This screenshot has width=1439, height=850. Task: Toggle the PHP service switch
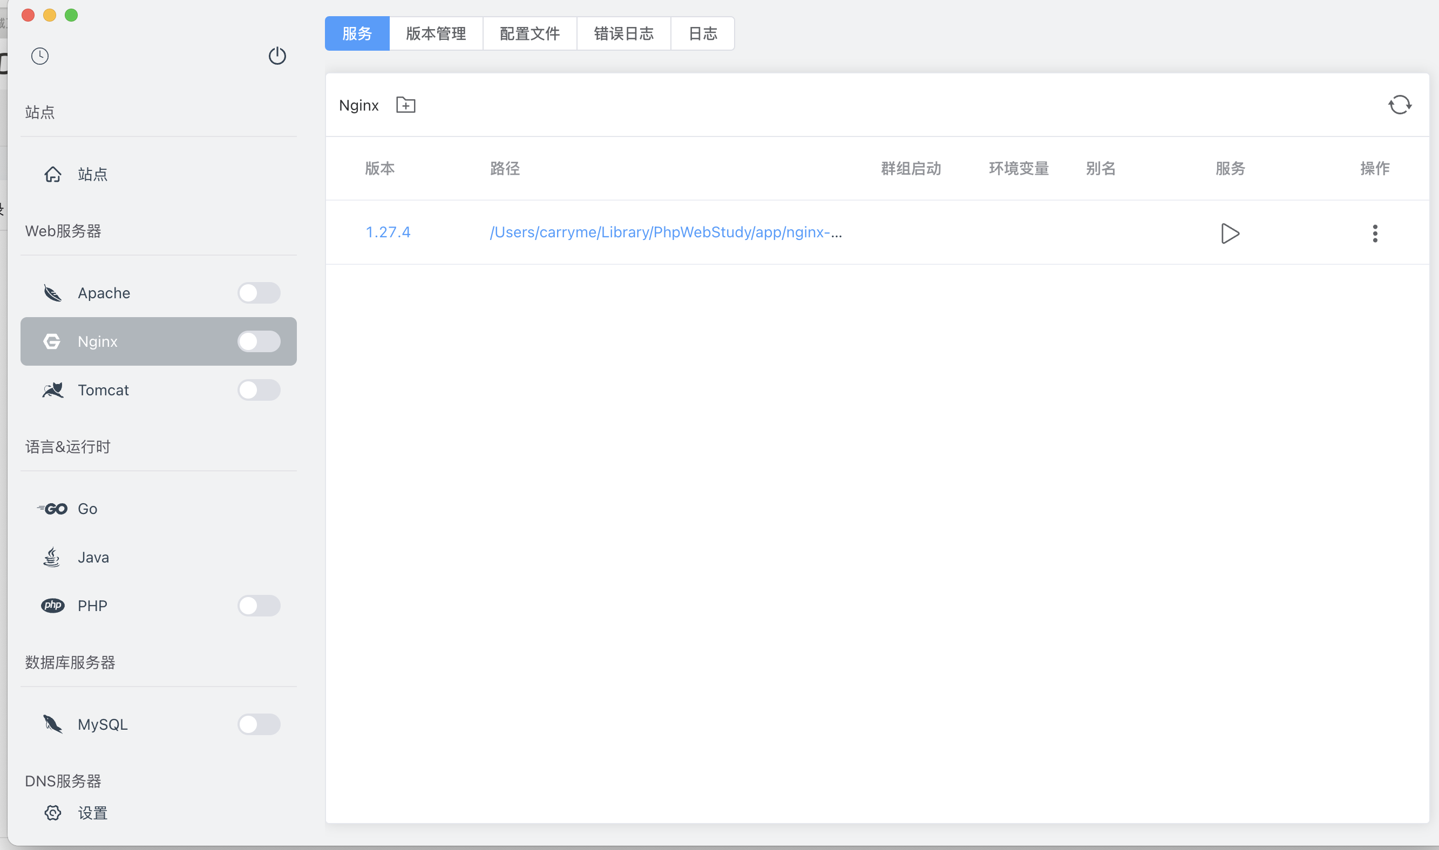[x=259, y=606]
